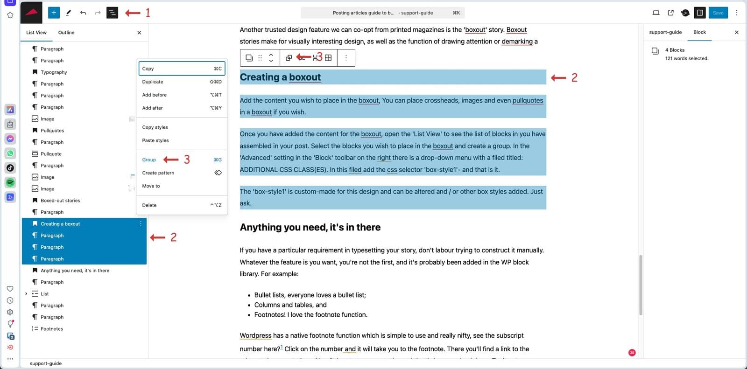The image size is (747, 369).
Task: Click the grid layout icon in block toolbar
Action: pos(328,58)
